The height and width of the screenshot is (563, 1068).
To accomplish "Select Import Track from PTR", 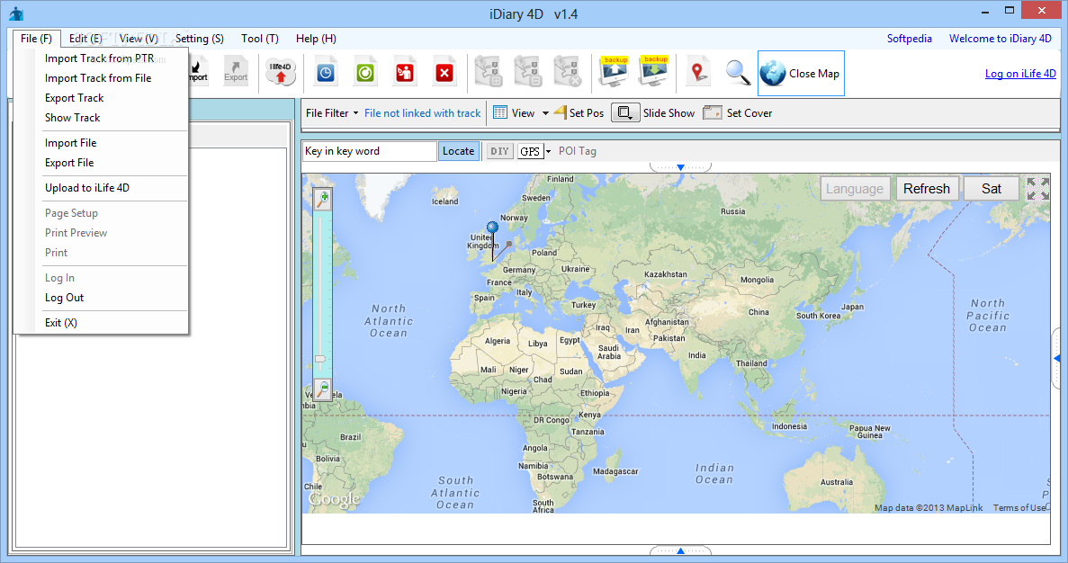I will 101,58.
